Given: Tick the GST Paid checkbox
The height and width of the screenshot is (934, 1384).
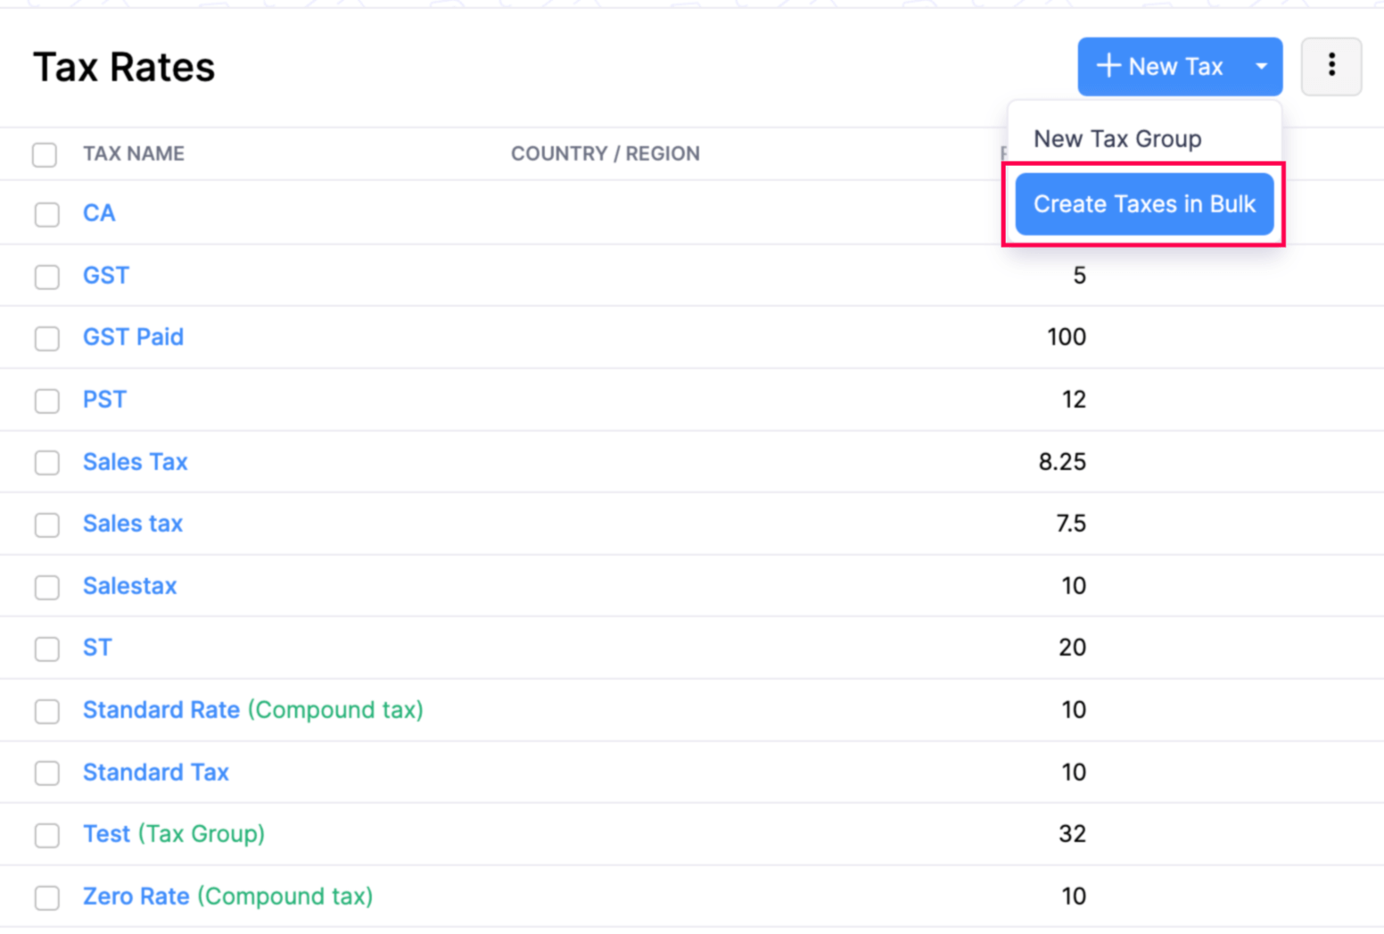Looking at the screenshot, I should pyautogui.click(x=47, y=338).
